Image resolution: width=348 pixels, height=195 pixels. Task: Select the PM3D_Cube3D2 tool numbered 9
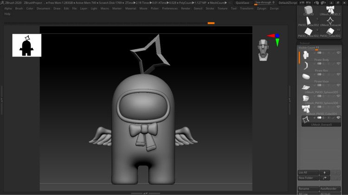pos(308,31)
